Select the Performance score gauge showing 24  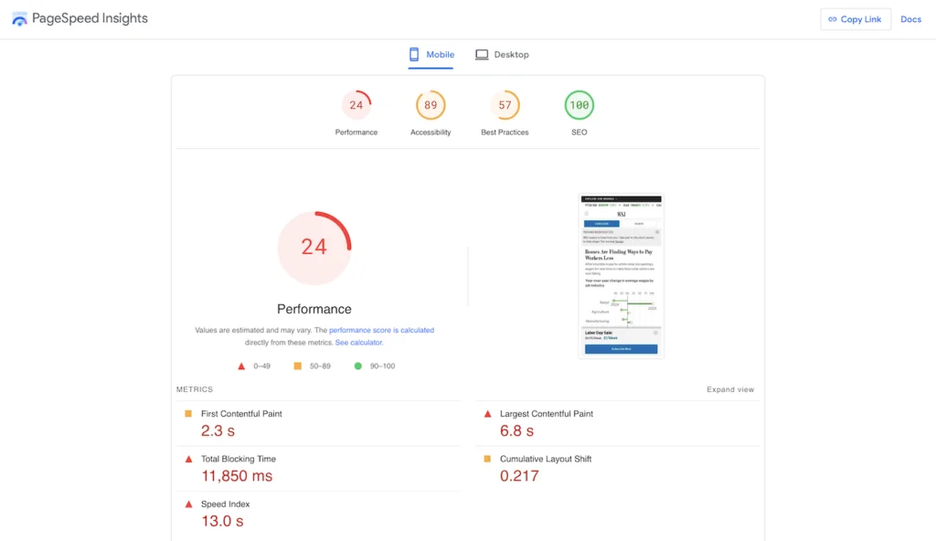pyautogui.click(x=356, y=105)
